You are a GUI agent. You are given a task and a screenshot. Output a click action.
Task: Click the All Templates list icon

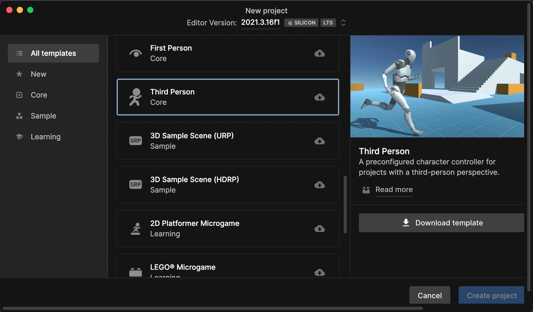tap(19, 53)
